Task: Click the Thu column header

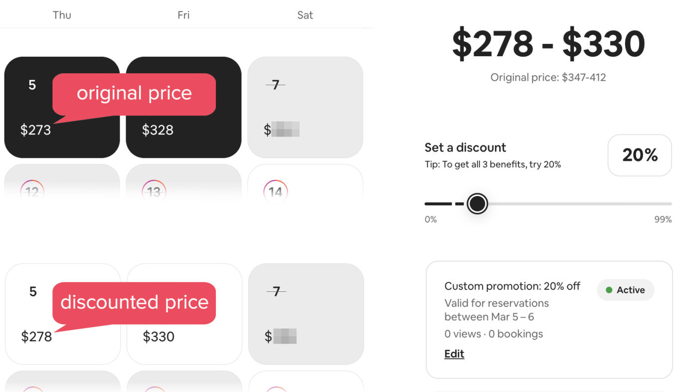Action: (x=62, y=15)
